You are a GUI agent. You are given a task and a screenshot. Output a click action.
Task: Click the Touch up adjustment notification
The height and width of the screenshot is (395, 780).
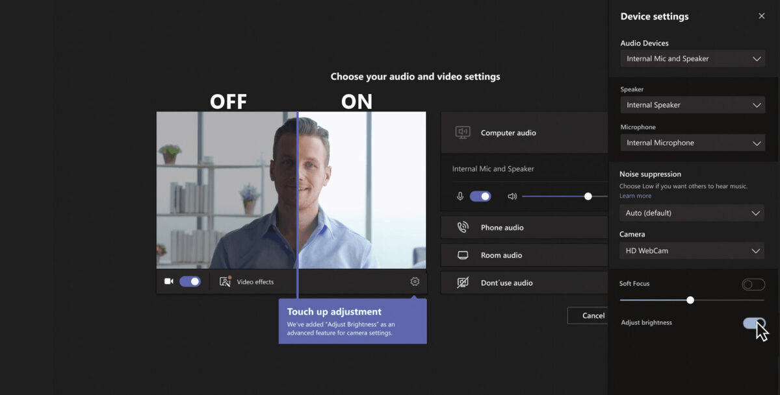(x=352, y=322)
